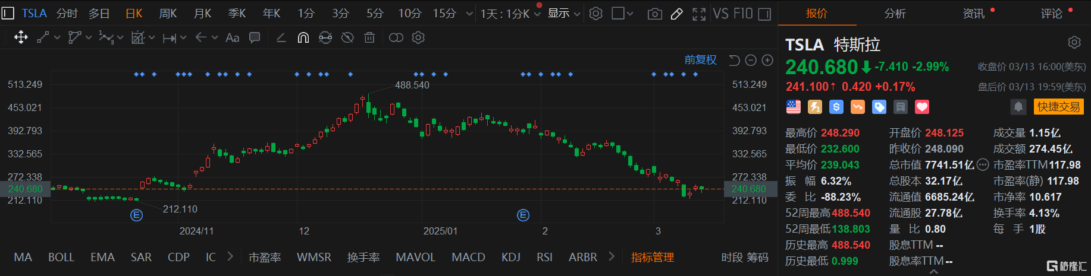Open the 1天:1分K dropdown
This screenshot has width=1091, height=276.
[510, 13]
